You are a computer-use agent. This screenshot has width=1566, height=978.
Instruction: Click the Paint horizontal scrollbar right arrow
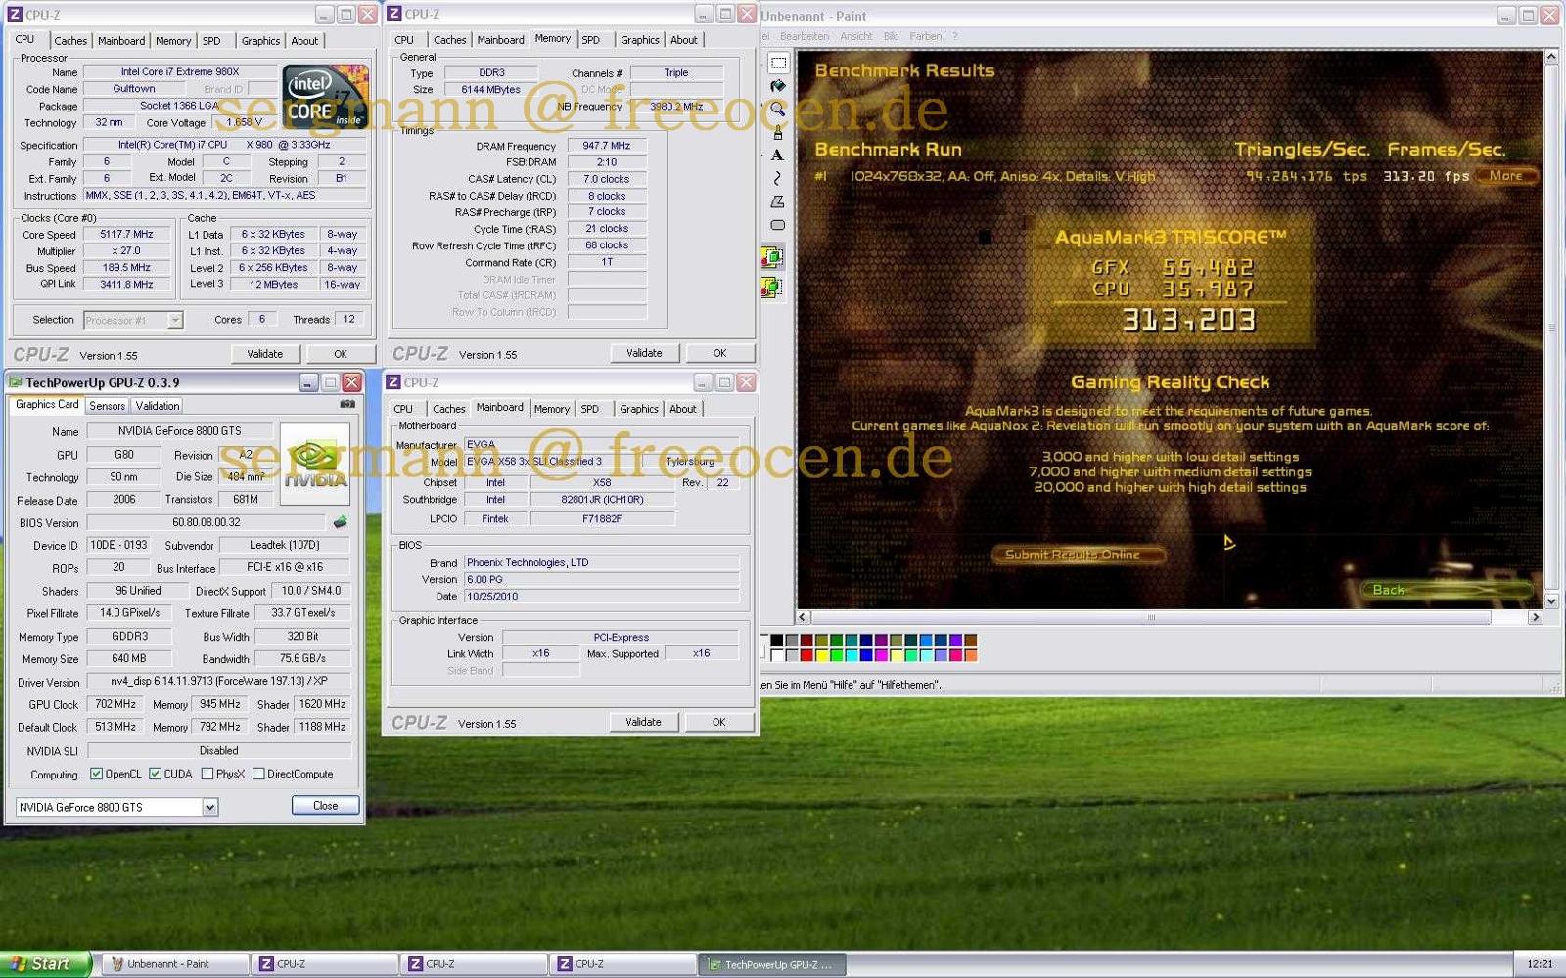tap(1535, 617)
